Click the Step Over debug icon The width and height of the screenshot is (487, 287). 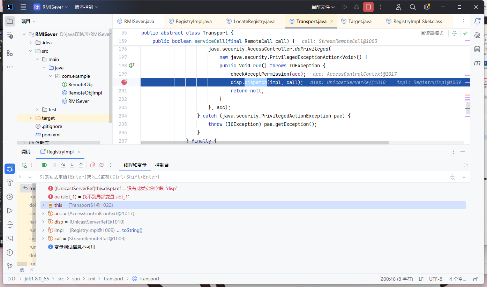(x=63, y=165)
